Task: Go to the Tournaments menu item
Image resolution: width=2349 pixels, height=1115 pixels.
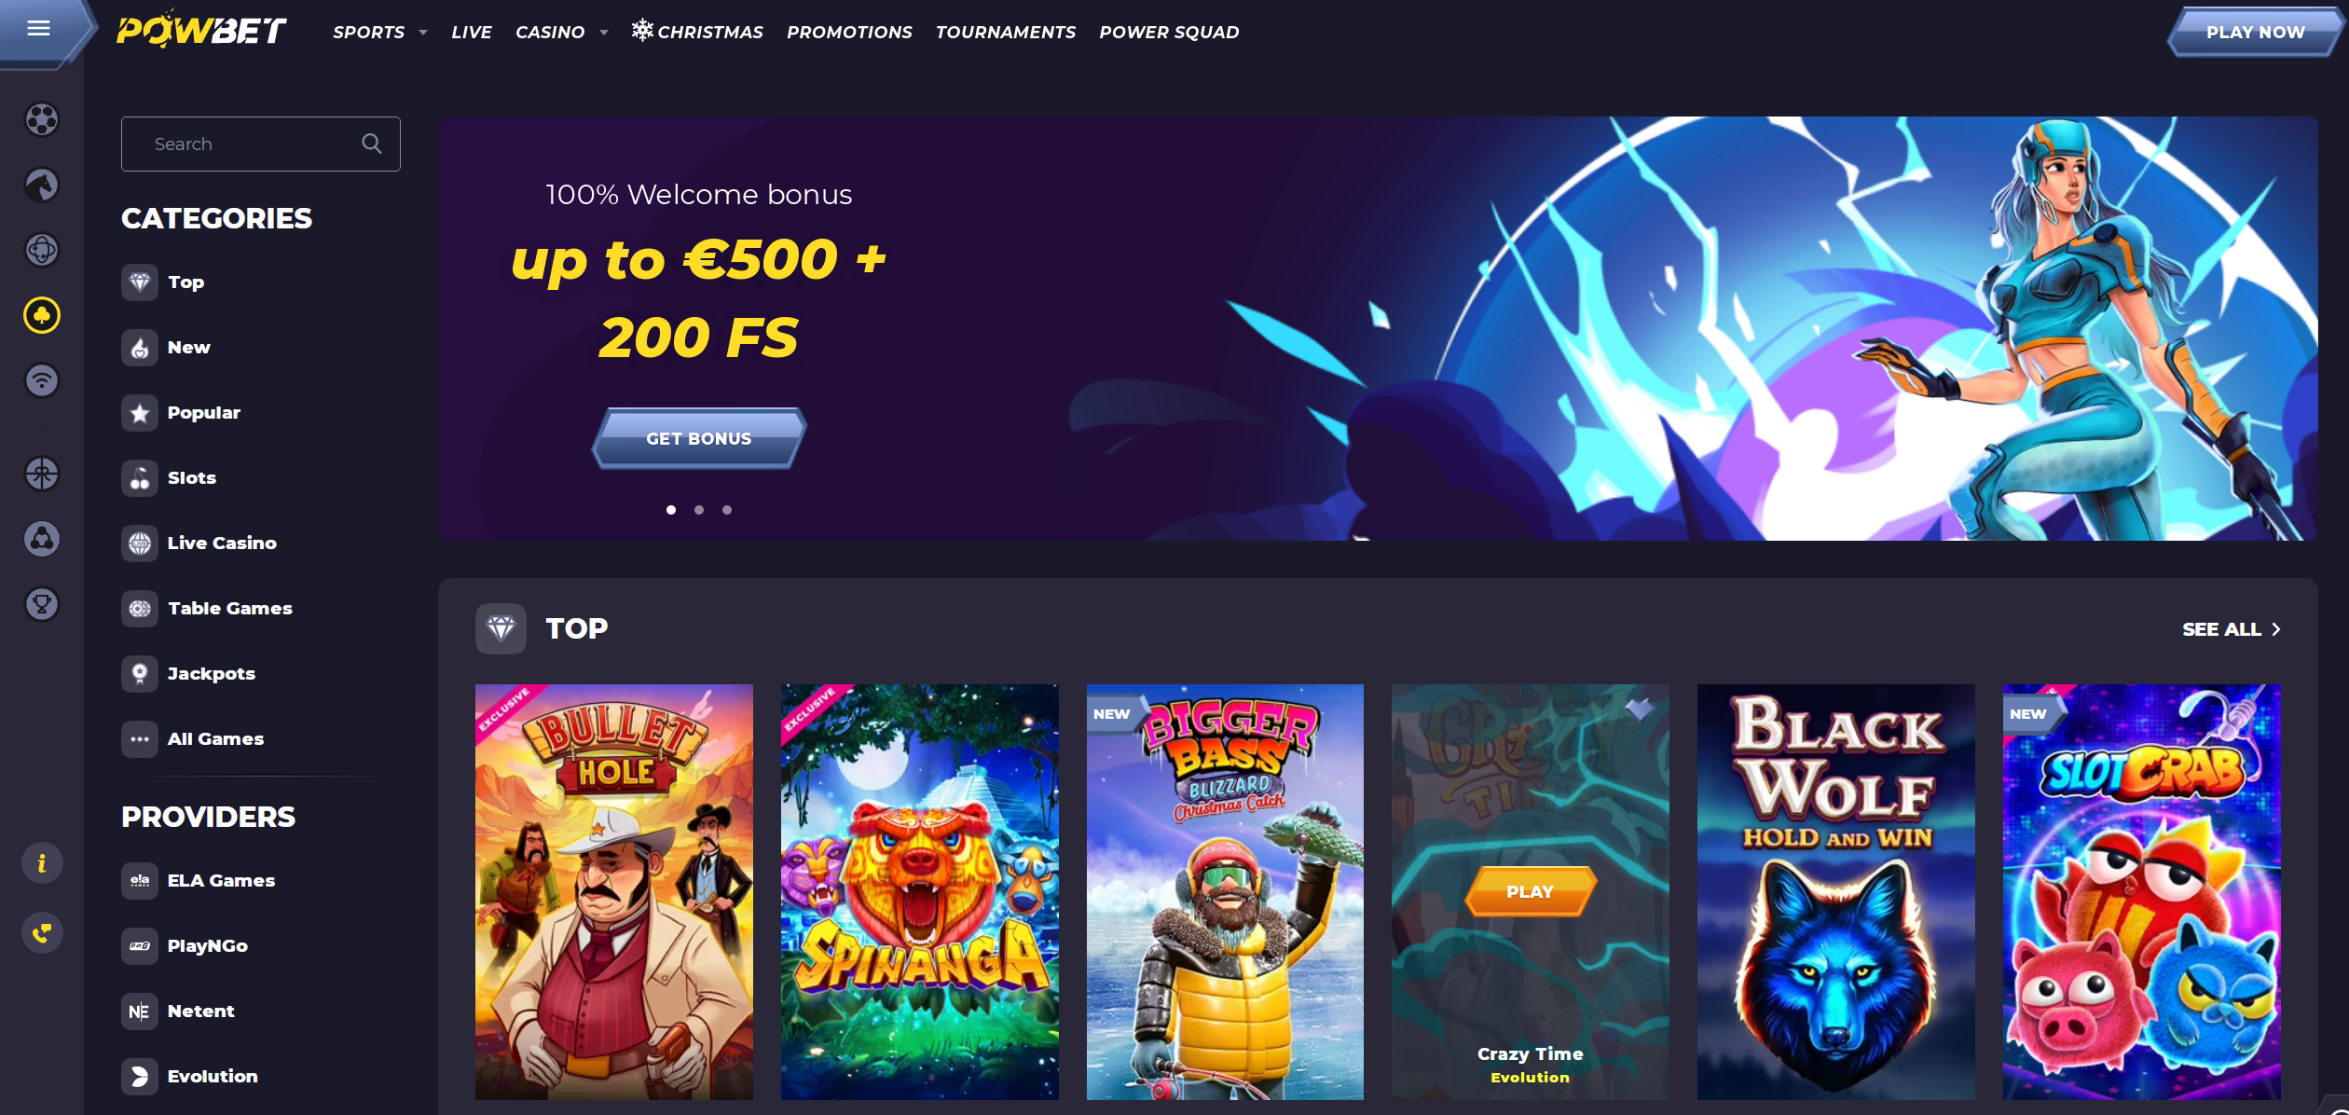Action: pyautogui.click(x=1006, y=33)
